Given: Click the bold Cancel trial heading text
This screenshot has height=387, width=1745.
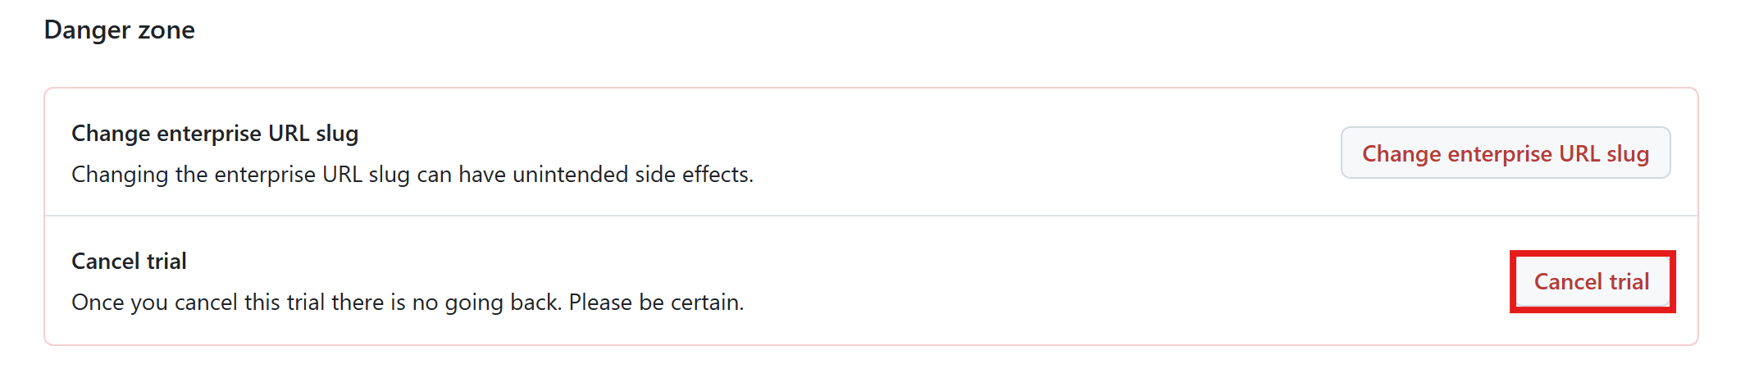Looking at the screenshot, I should (x=129, y=262).
